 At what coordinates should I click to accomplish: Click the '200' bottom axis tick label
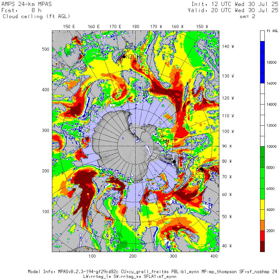(133, 256)
